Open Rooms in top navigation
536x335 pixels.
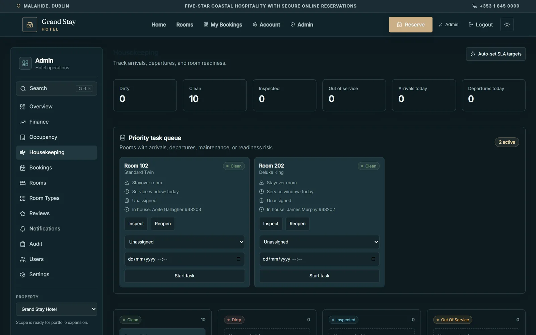[x=185, y=24]
